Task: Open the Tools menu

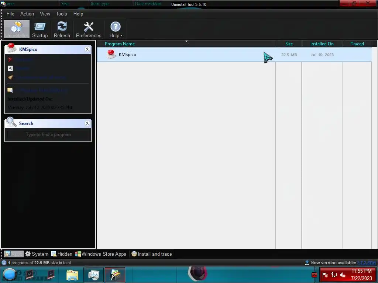Action: coord(62,14)
